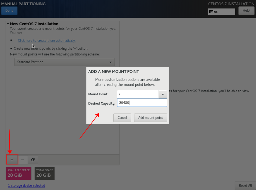Open the Help! button
The width and height of the screenshot is (256, 190).
click(x=246, y=11)
